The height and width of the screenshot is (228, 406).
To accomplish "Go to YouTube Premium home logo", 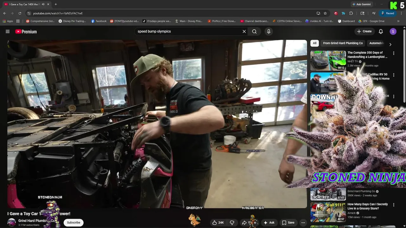I will [x=26, y=31].
